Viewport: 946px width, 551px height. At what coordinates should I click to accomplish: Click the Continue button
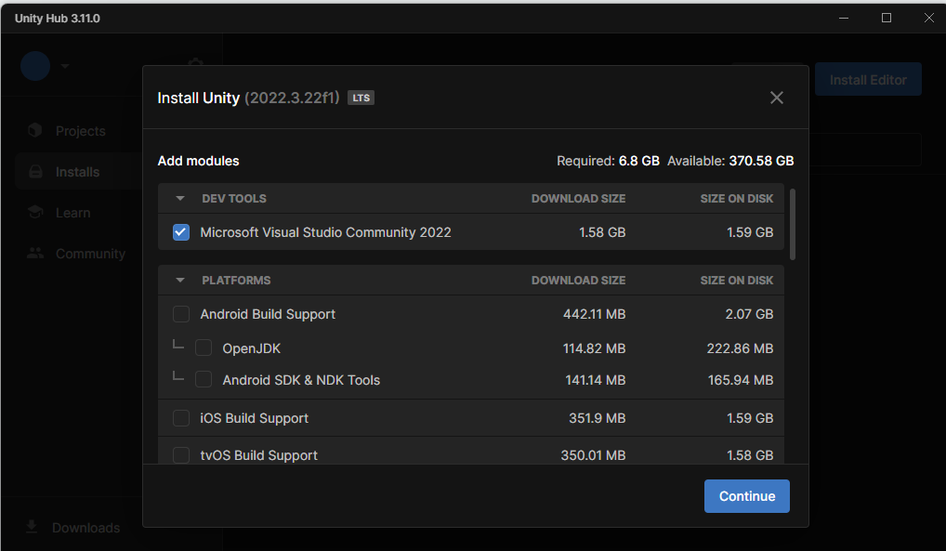pos(747,496)
